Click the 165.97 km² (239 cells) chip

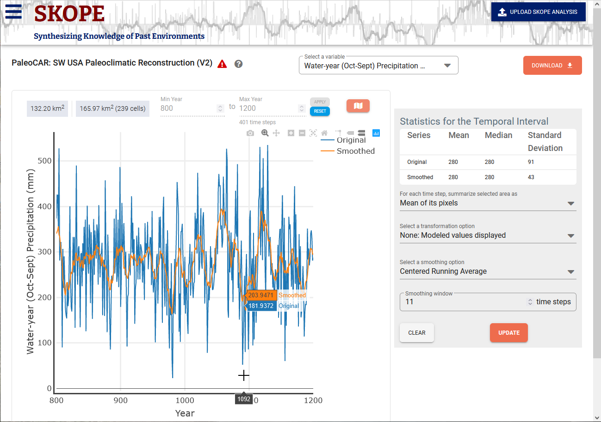(113, 109)
